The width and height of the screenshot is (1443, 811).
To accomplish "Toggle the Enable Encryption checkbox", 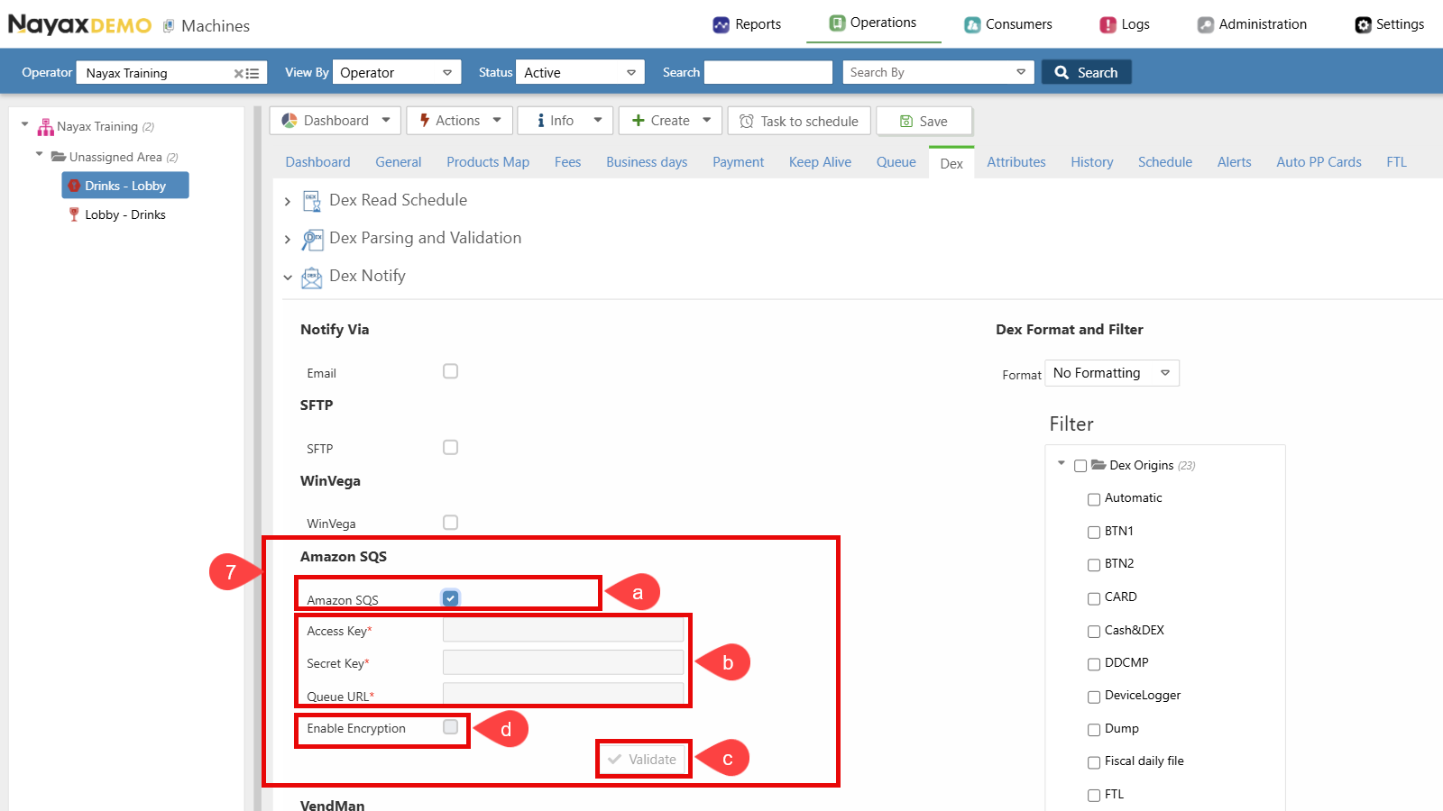I will tap(451, 726).
